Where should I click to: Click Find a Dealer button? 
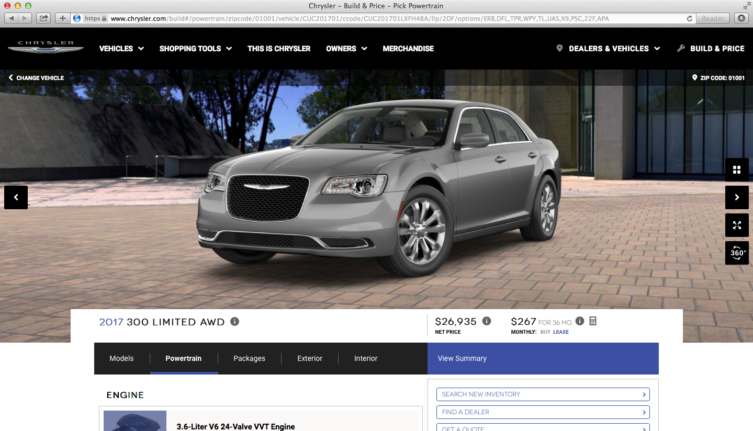543,412
